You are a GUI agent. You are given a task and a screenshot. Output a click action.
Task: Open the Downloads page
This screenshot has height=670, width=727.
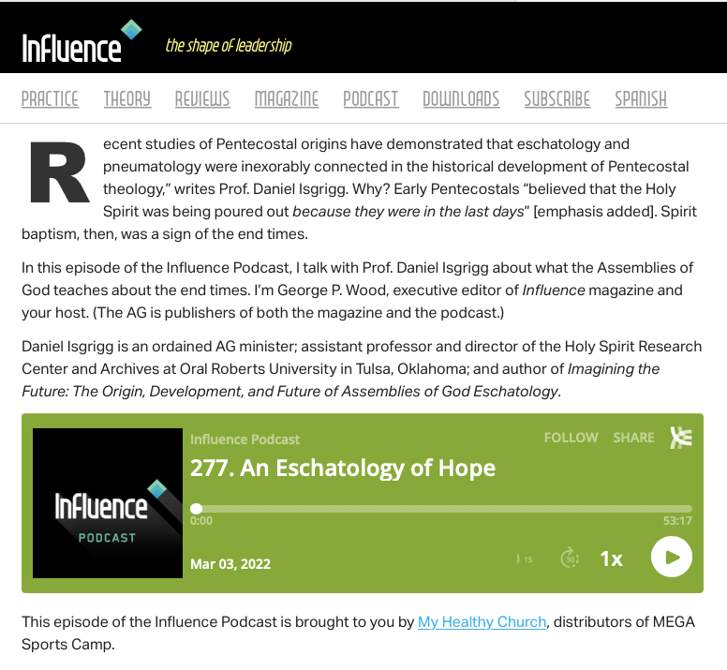click(x=461, y=98)
